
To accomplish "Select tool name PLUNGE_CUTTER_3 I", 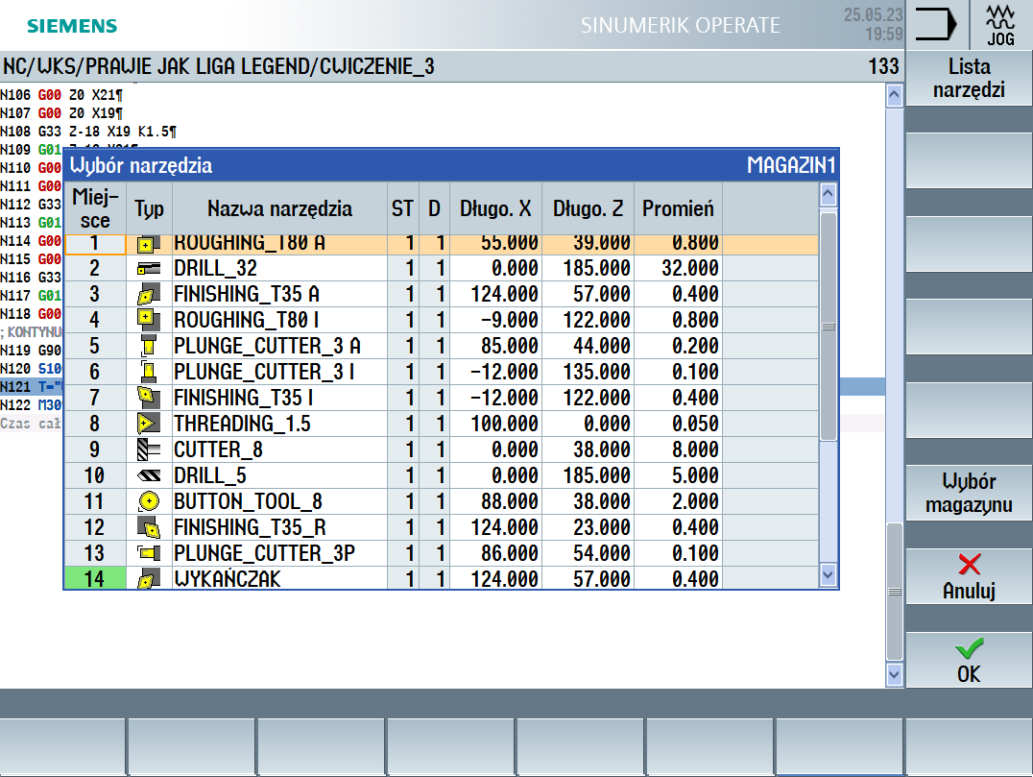I will [264, 372].
